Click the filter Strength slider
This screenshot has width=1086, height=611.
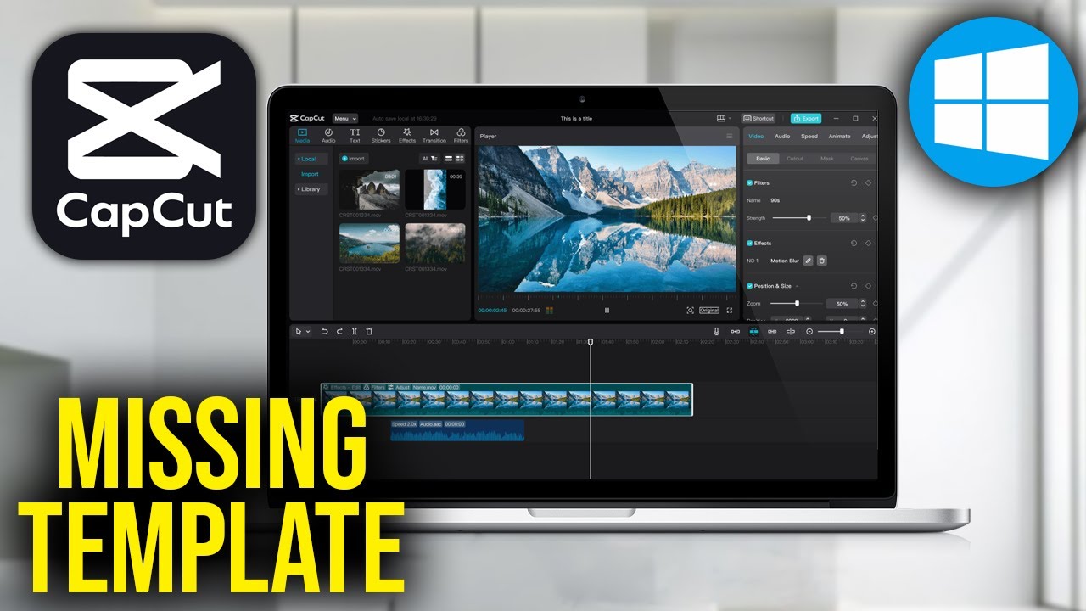[798, 218]
